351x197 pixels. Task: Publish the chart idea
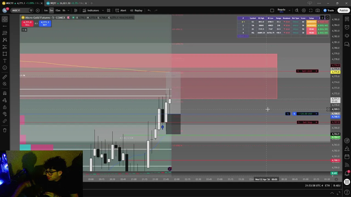(344, 10)
